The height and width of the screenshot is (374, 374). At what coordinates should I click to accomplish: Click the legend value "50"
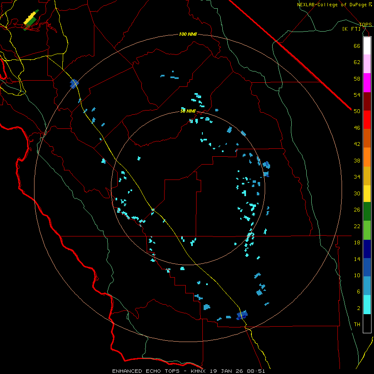(x=357, y=111)
